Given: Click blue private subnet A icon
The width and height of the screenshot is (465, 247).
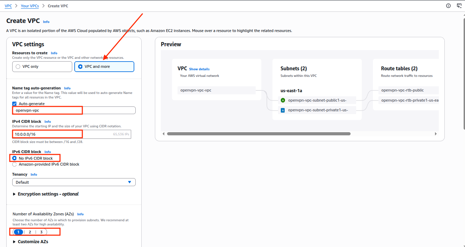Looking at the screenshot, I should pos(283,110).
